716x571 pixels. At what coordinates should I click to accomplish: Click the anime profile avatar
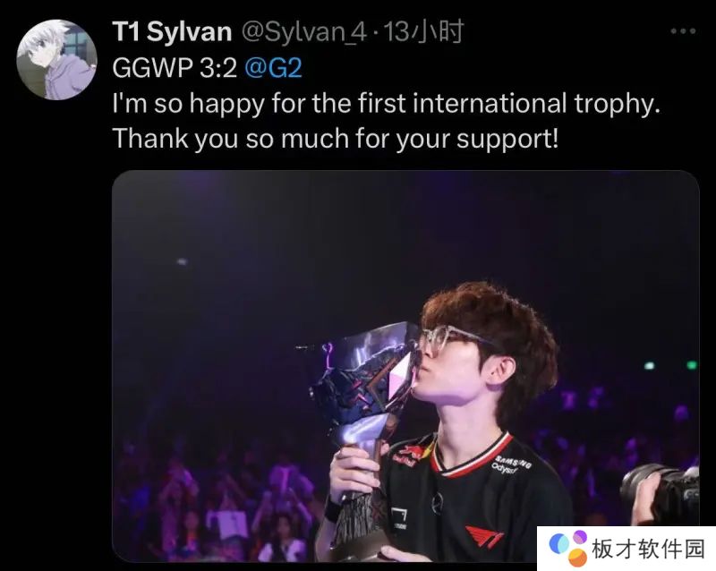click(x=56, y=60)
